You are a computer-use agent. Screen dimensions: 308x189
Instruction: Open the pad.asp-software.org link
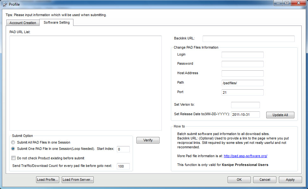pyautogui.click(x=245, y=156)
